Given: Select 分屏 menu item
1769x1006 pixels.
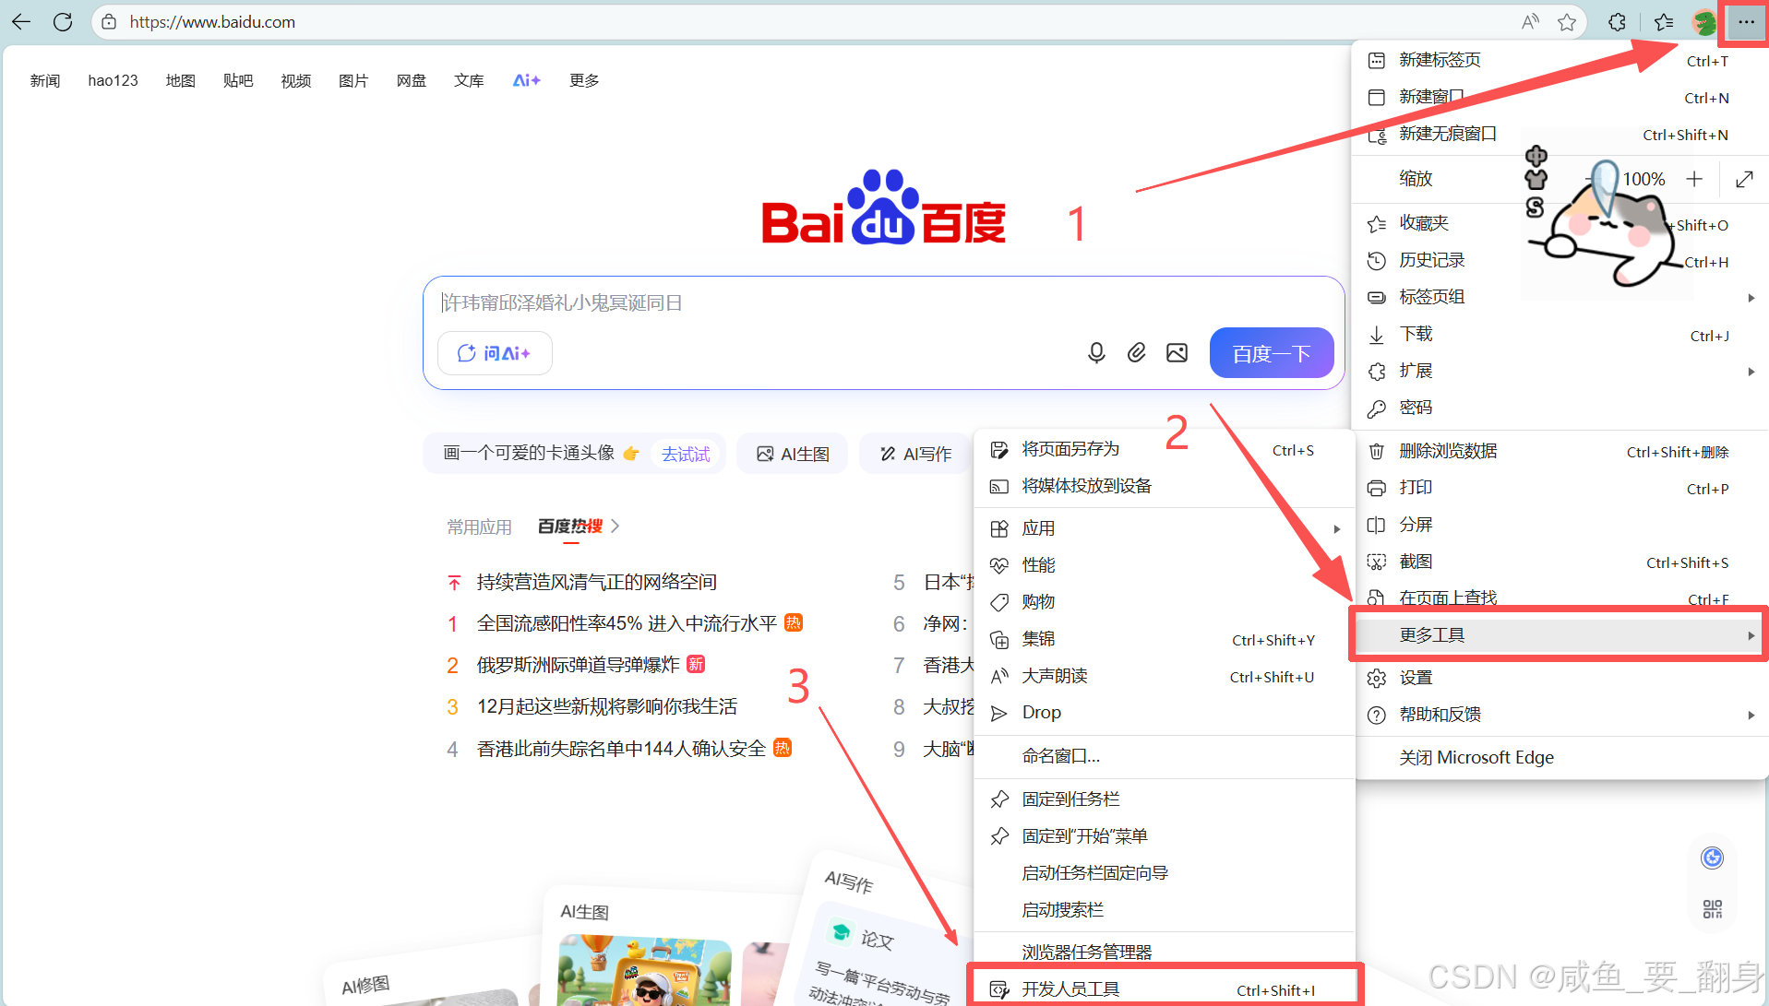Looking at the screenshot, I should click(x=1560, y=526).
